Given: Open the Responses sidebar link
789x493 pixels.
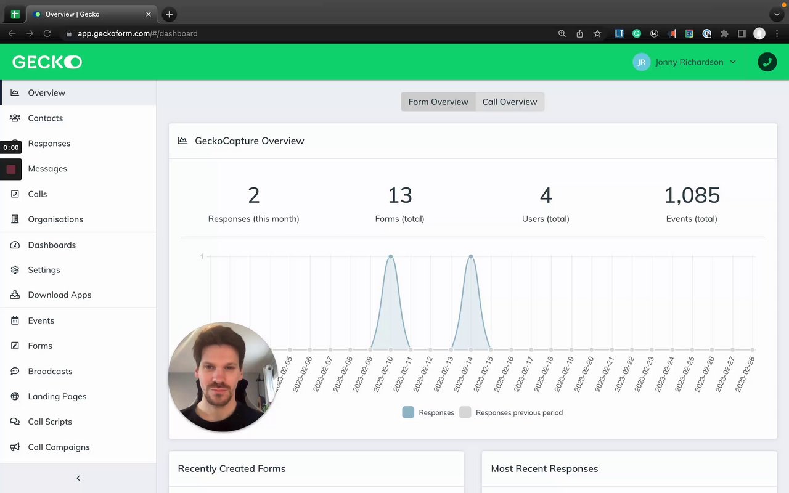Looking at the screenshot, I should point(49,143).
